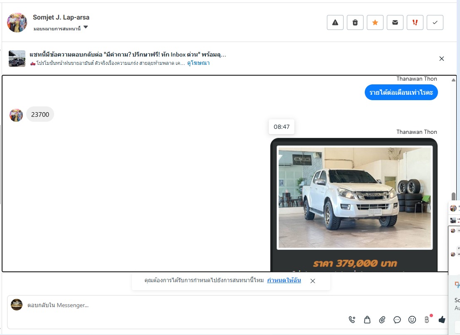Attach a file with paperclip icon
Viewport: 460px width, 335px height.
[x=382, y=320]
